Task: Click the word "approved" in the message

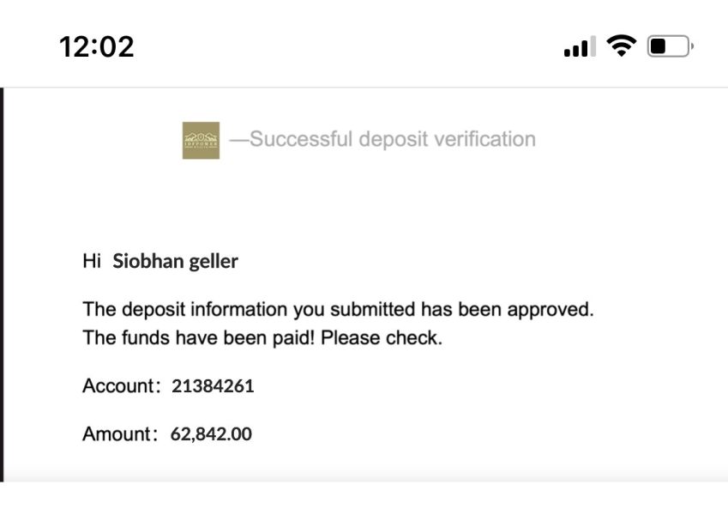Action: (550, 309)
